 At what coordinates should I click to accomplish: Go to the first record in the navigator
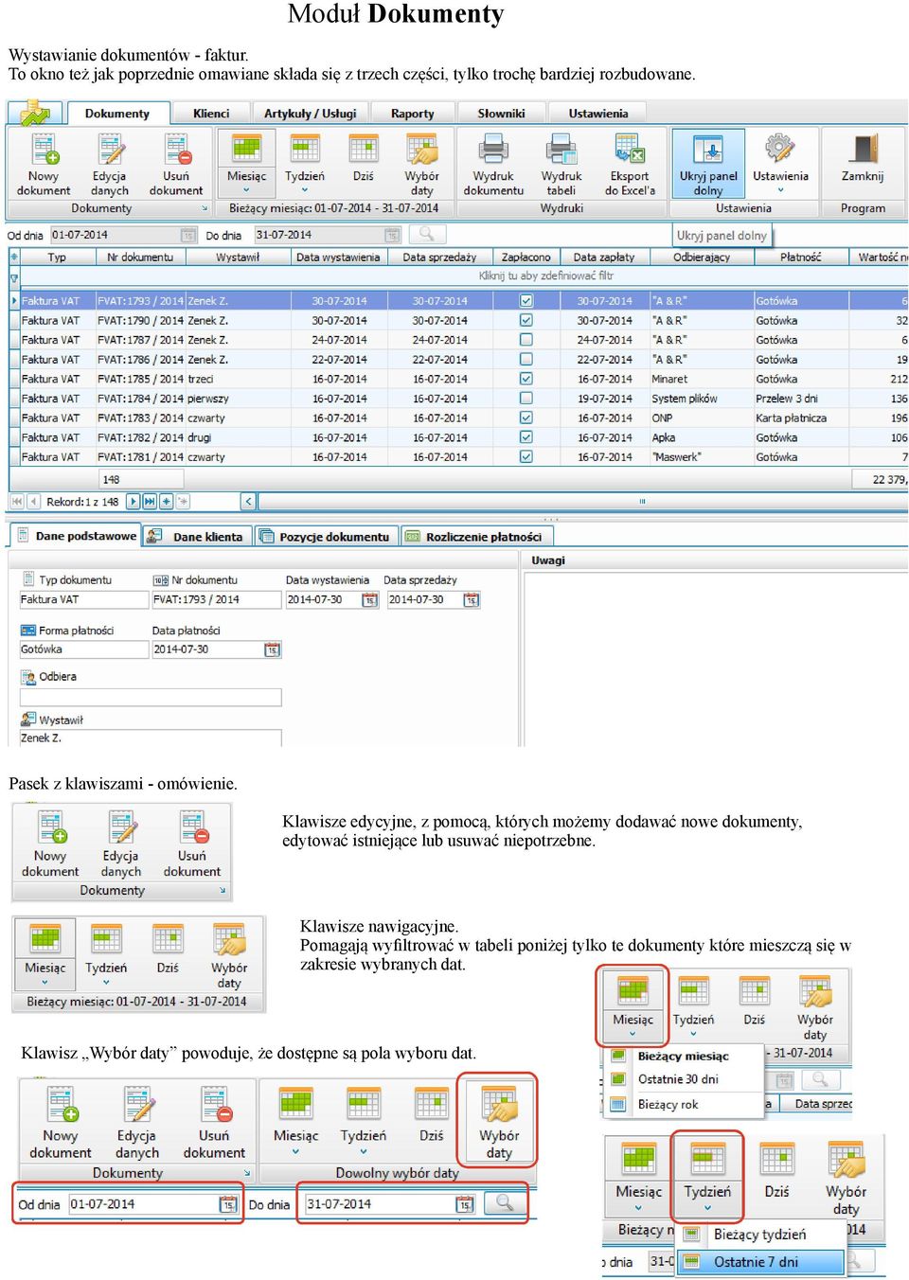click(17, 502)
